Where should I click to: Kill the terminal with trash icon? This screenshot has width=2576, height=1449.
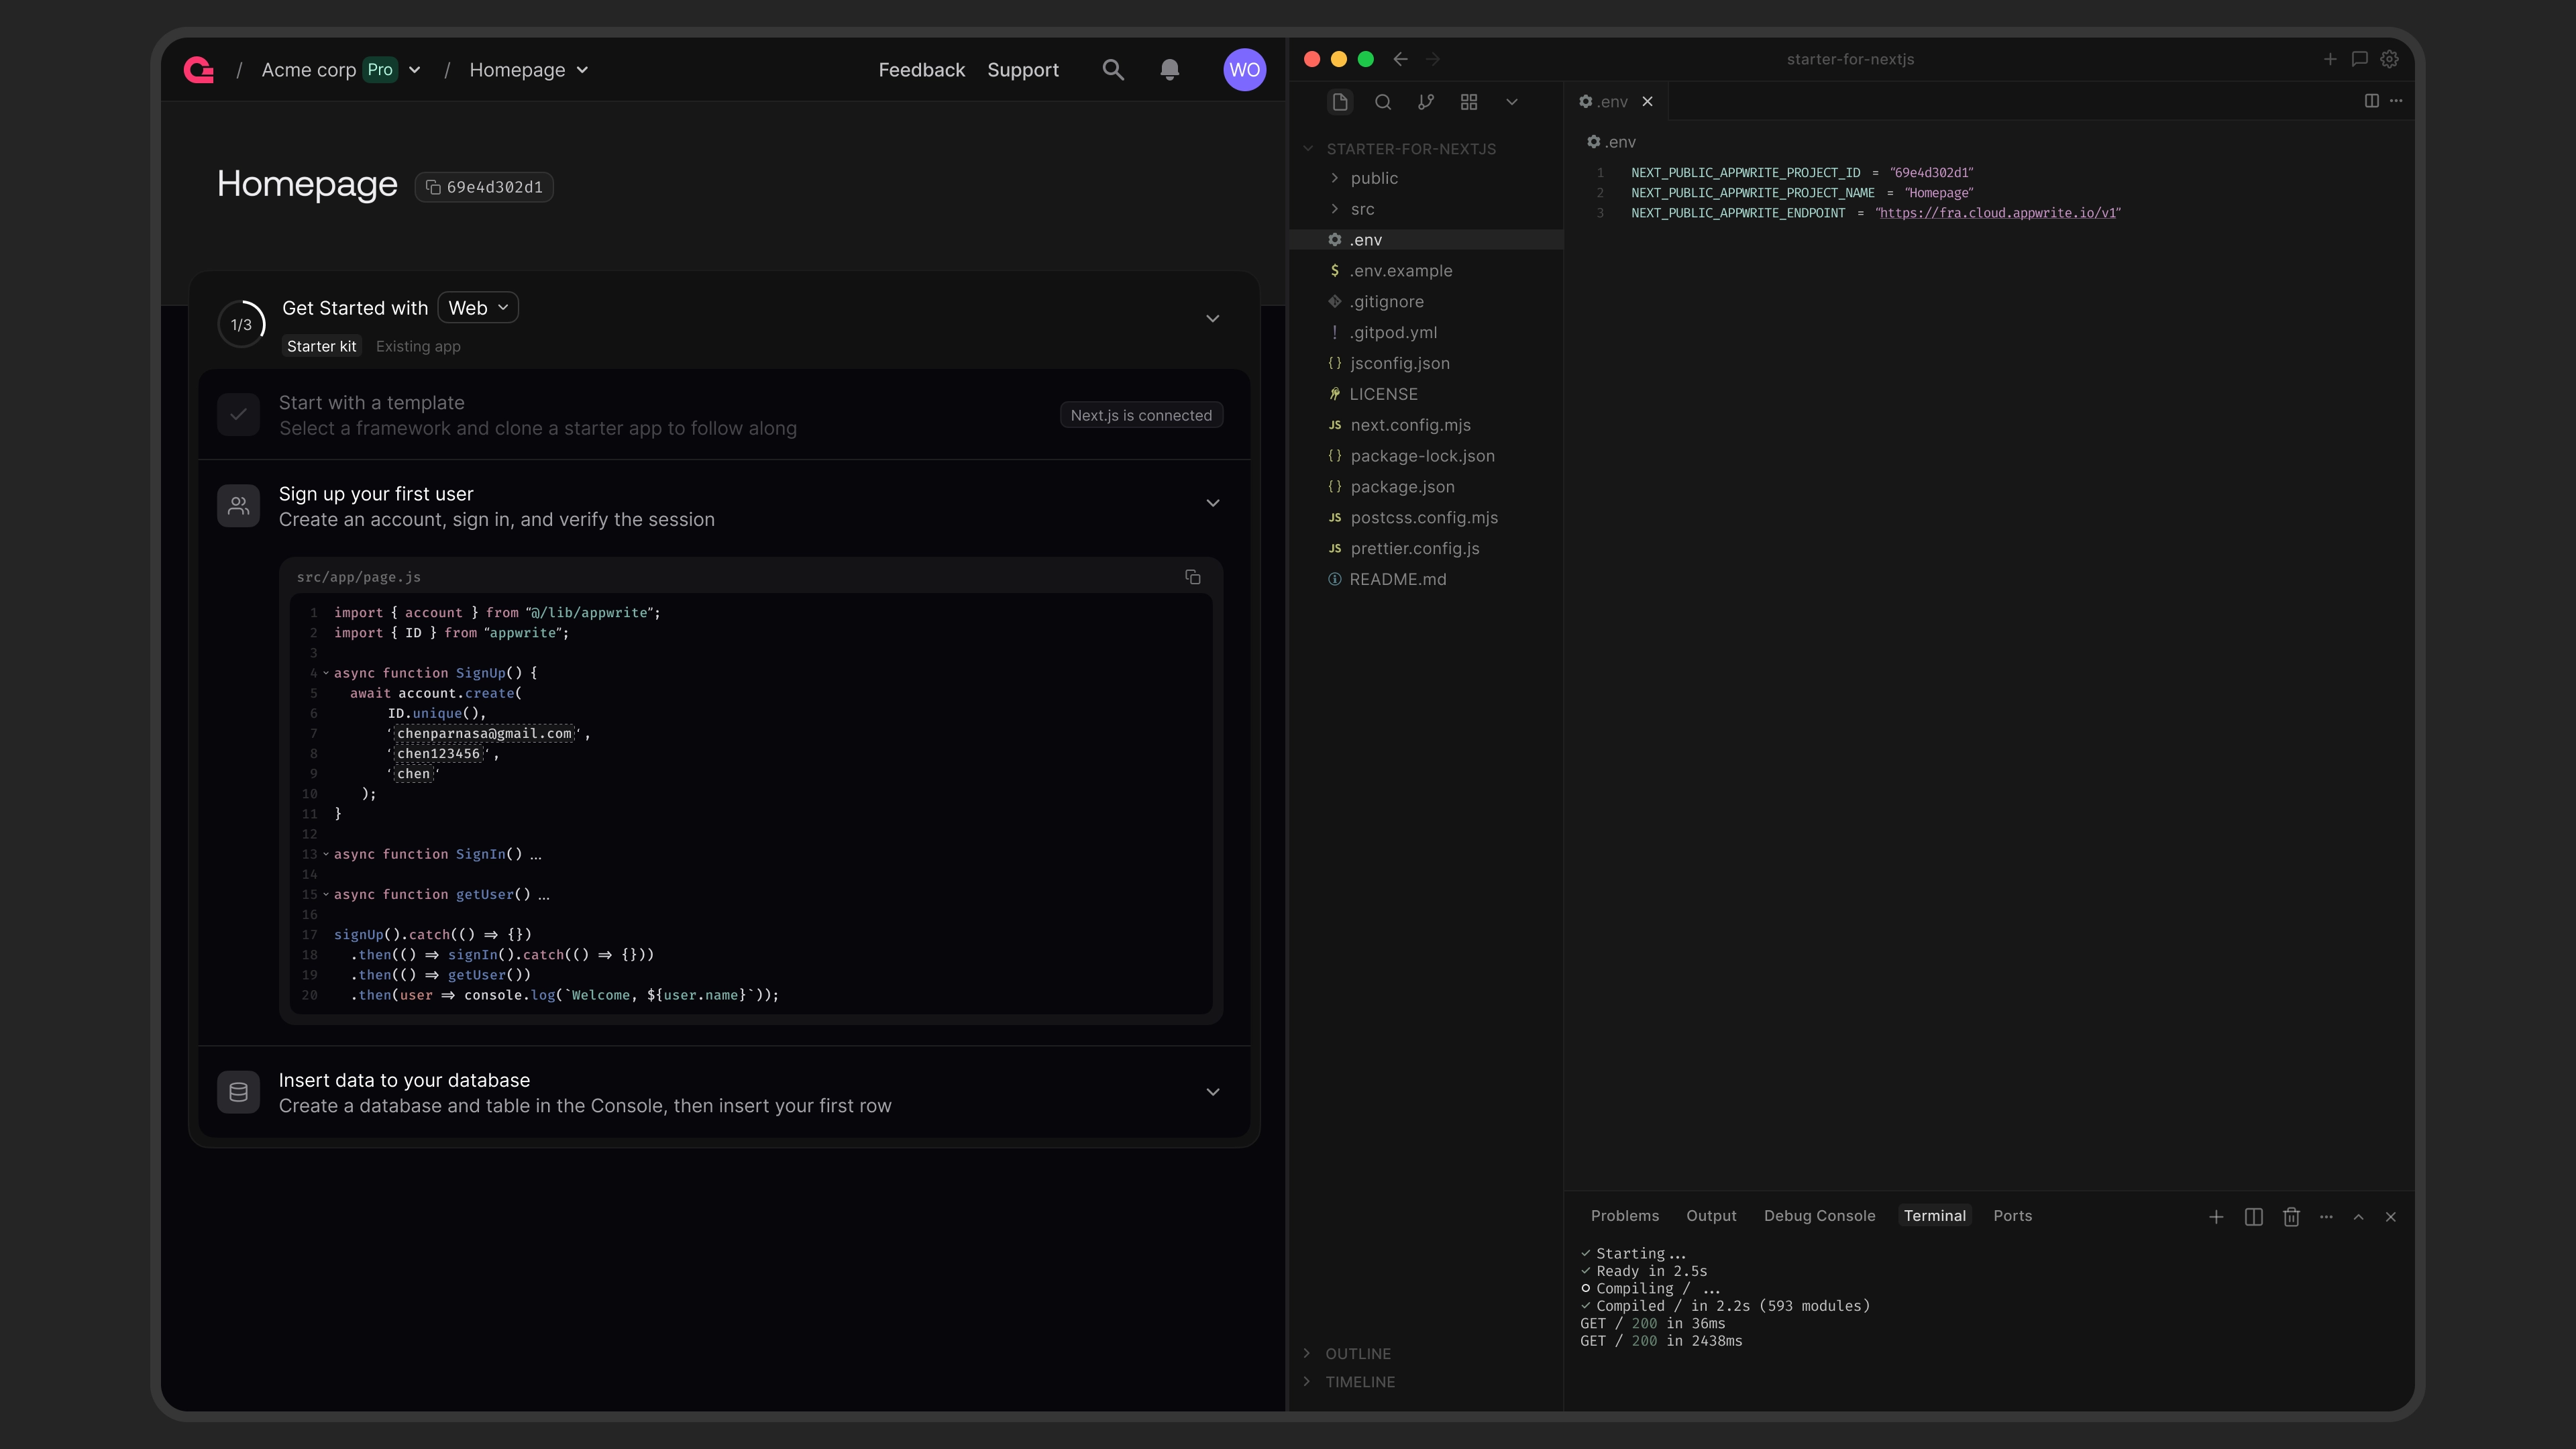click(x=2292, y=1217)
